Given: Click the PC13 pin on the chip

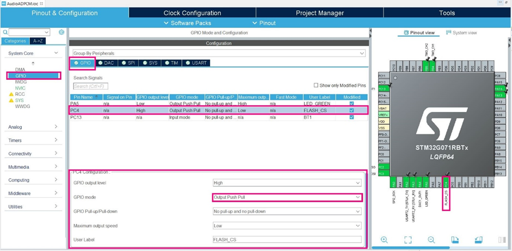Looking at the screenshot, I should 383,89.
